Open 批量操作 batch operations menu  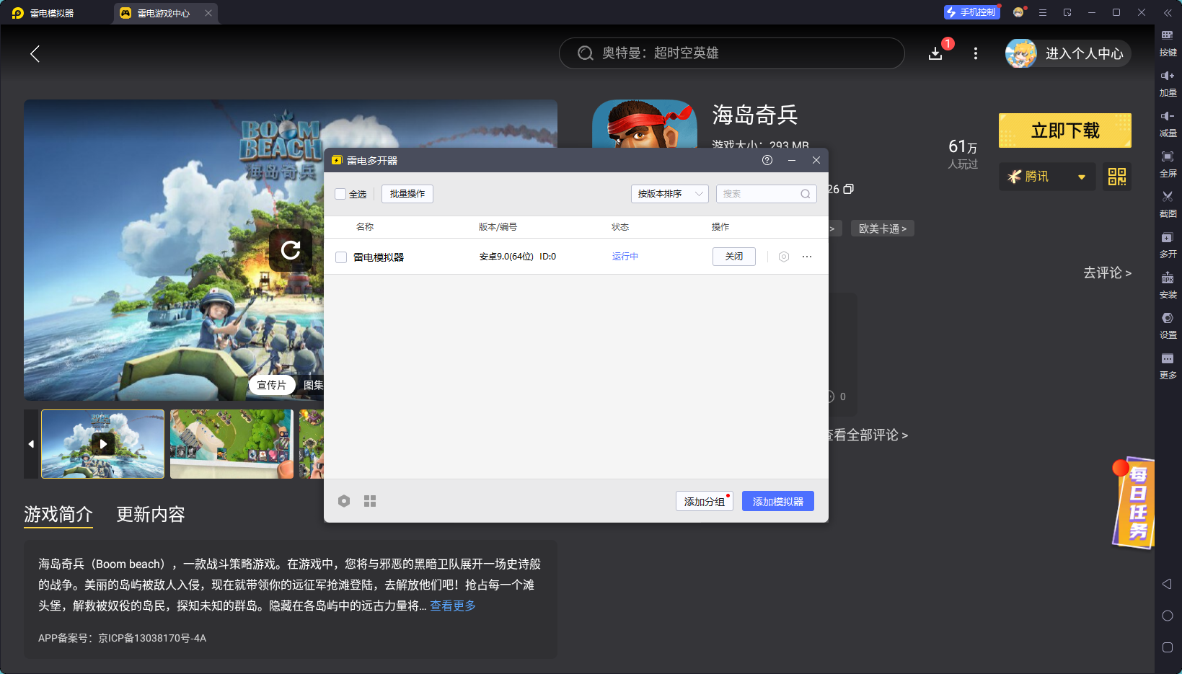point(407,194)
